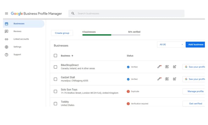Click the Create group button
The width and height of the screenshot is (208, 125).
(62, 33)
